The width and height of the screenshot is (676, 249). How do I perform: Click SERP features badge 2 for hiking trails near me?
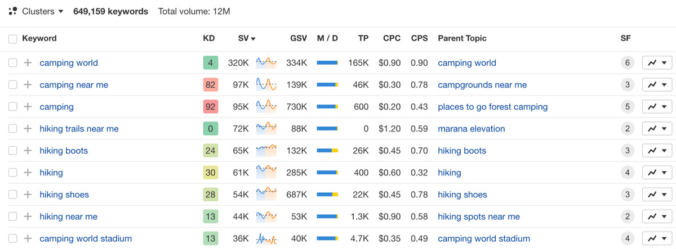[x=628, y=129]
